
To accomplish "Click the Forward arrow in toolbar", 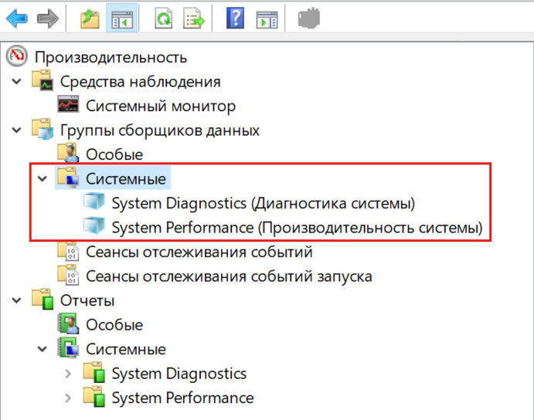I will [x=48, y=19].
